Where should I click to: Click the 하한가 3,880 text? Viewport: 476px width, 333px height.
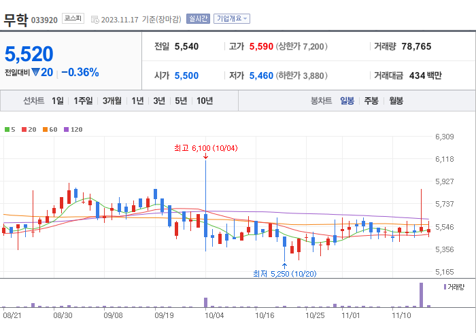[301, 75]
